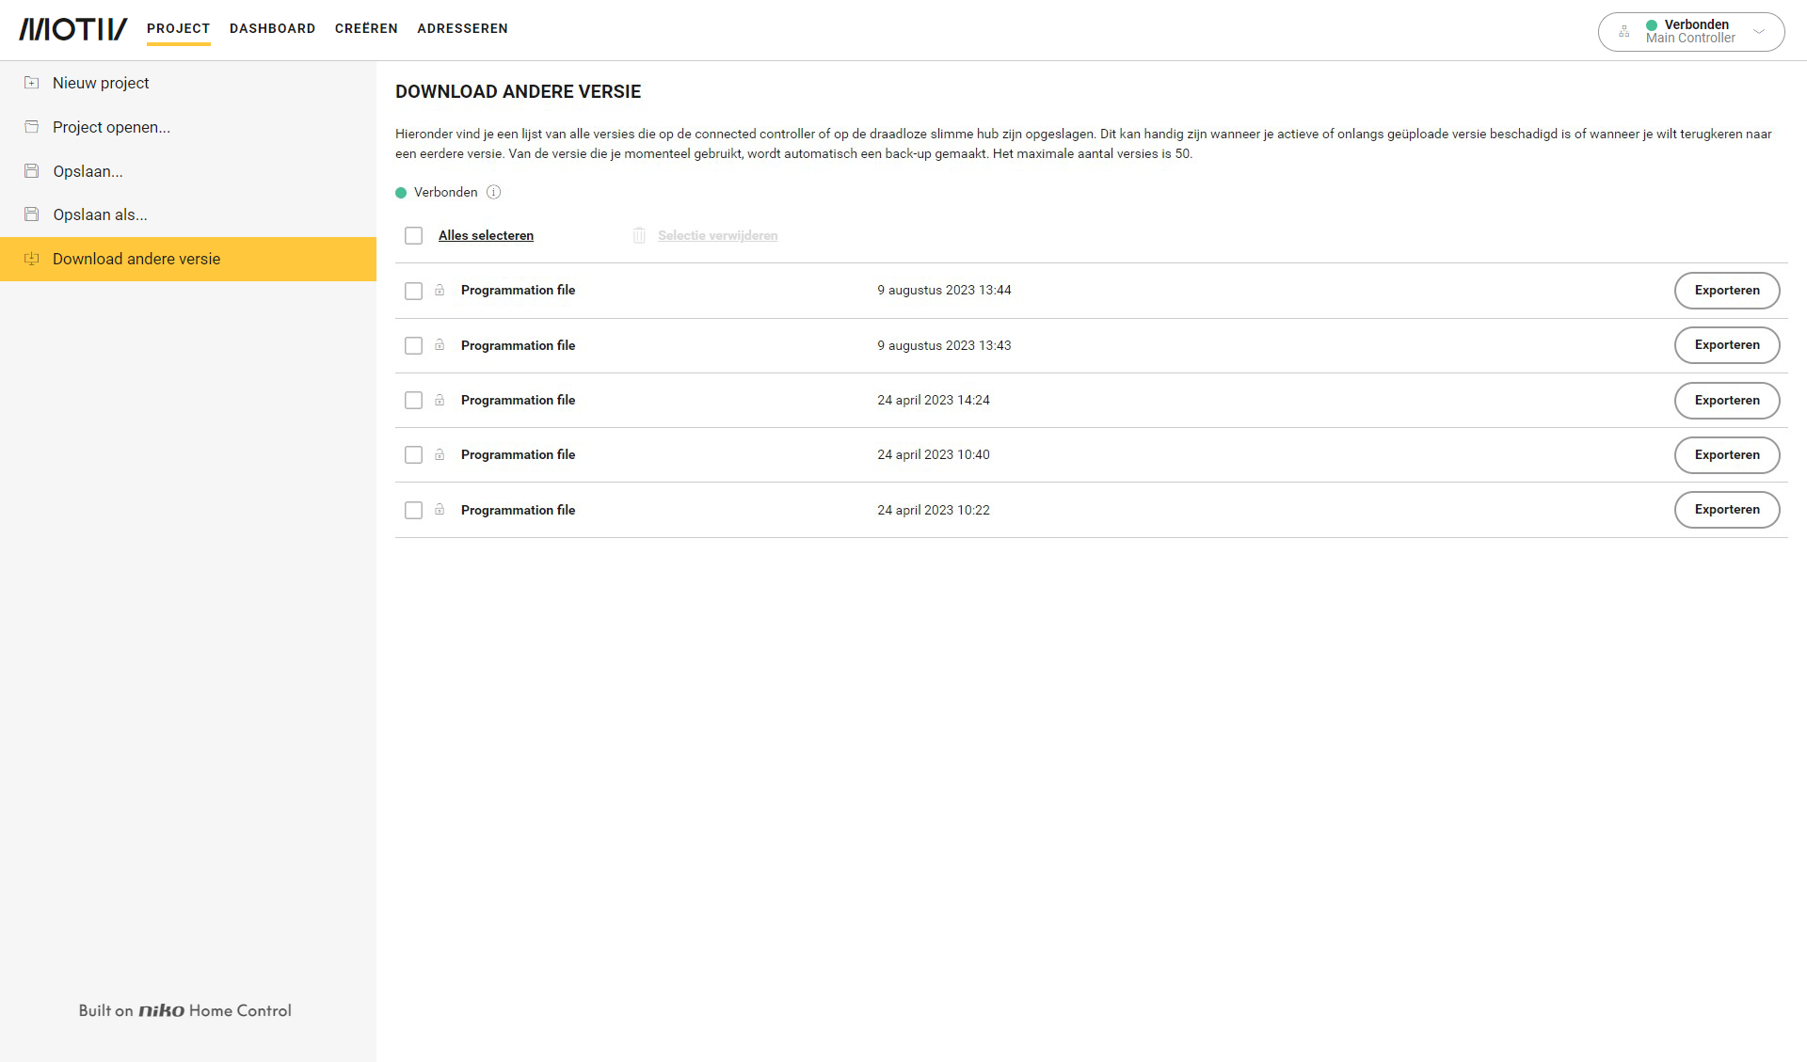Click the Niko logo in the footer

[x=162, y=1010]
